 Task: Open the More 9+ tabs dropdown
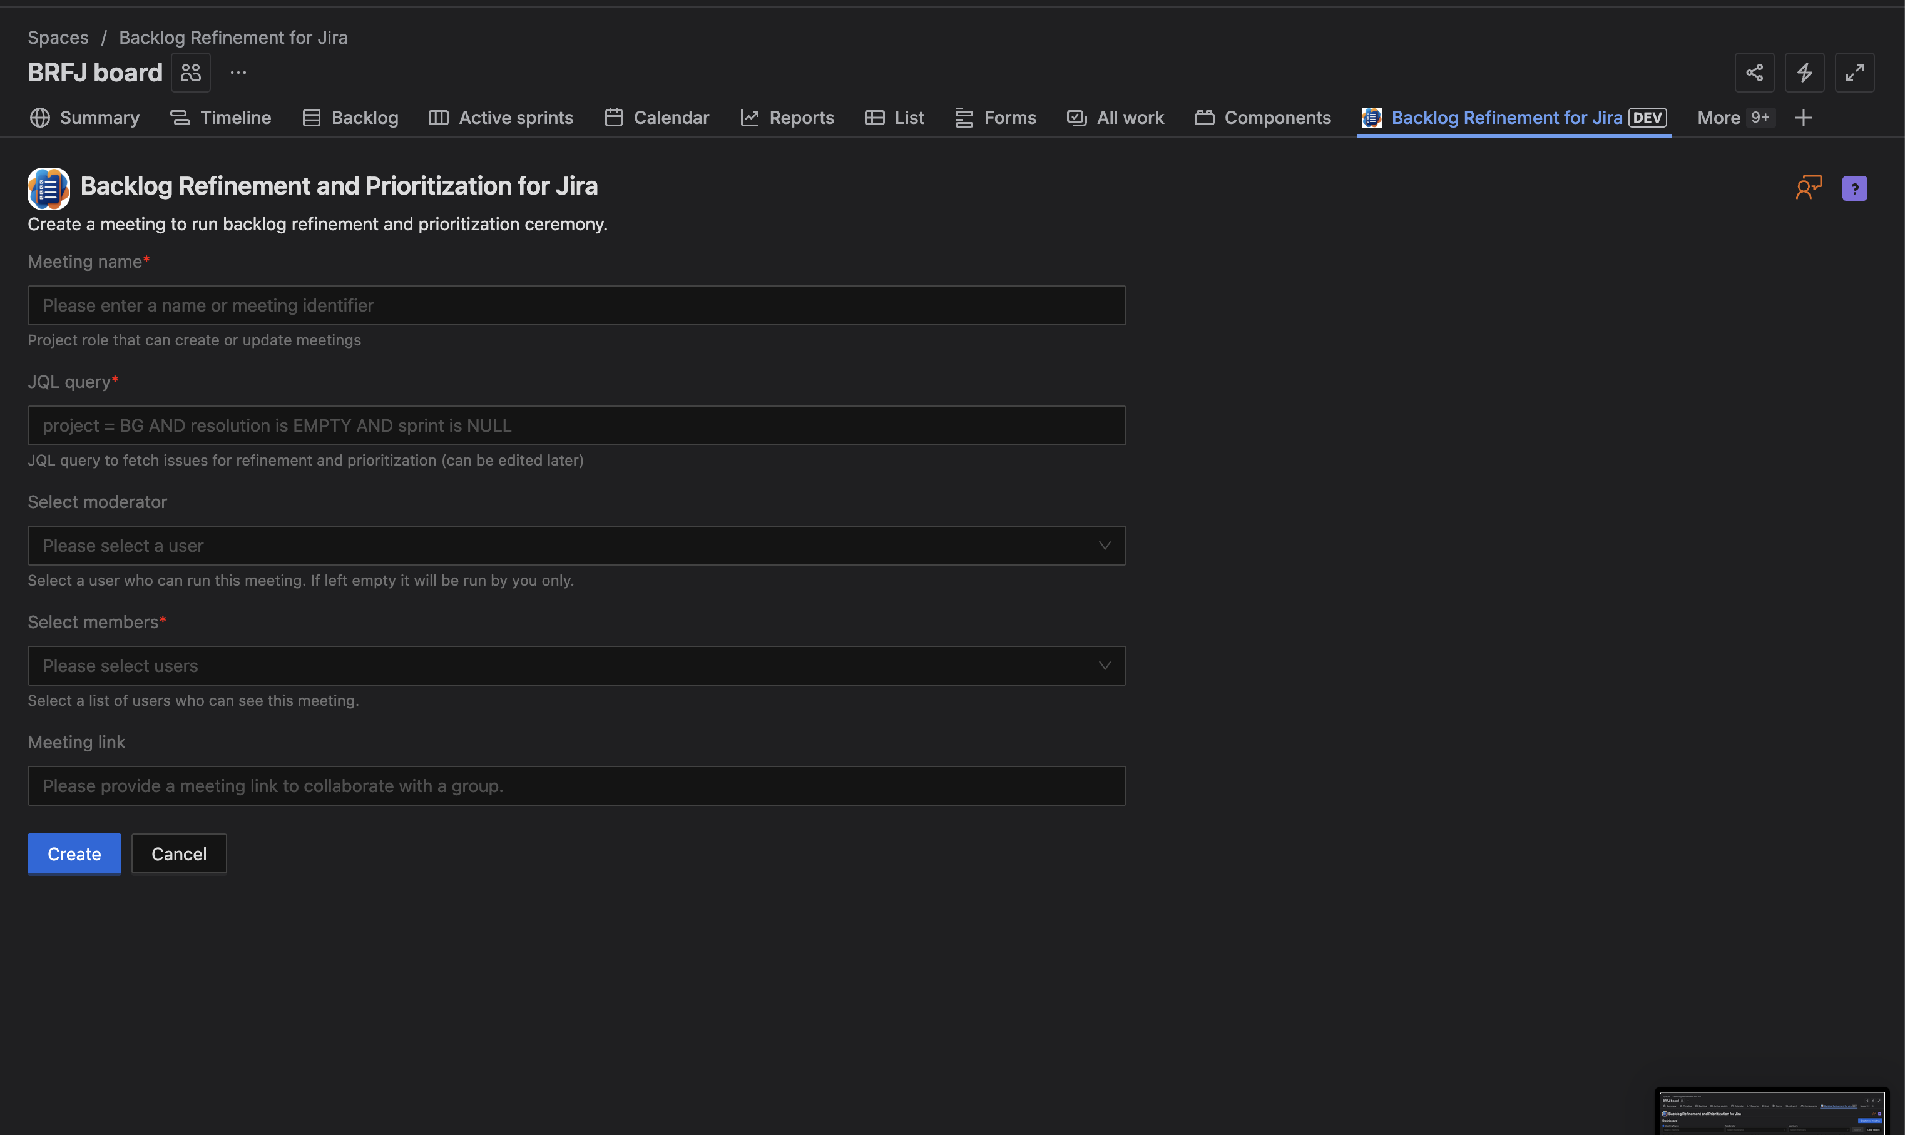pos(1734,118)
